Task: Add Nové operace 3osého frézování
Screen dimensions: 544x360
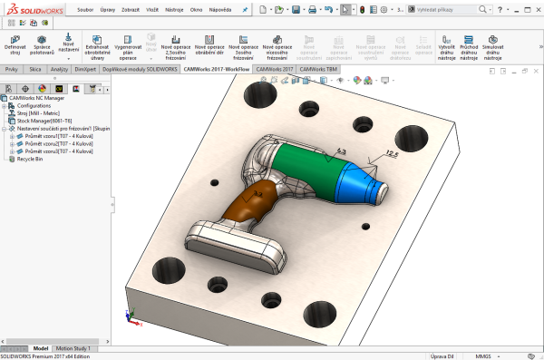Action: click(x=243, y=47)
